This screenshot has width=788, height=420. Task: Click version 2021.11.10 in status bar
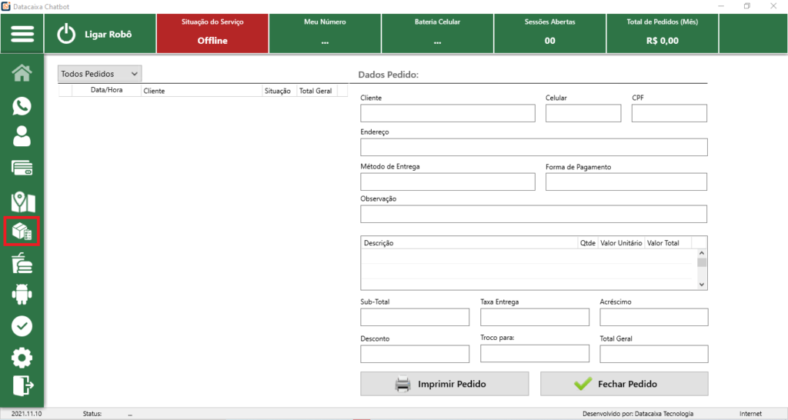tap(26, 414)
